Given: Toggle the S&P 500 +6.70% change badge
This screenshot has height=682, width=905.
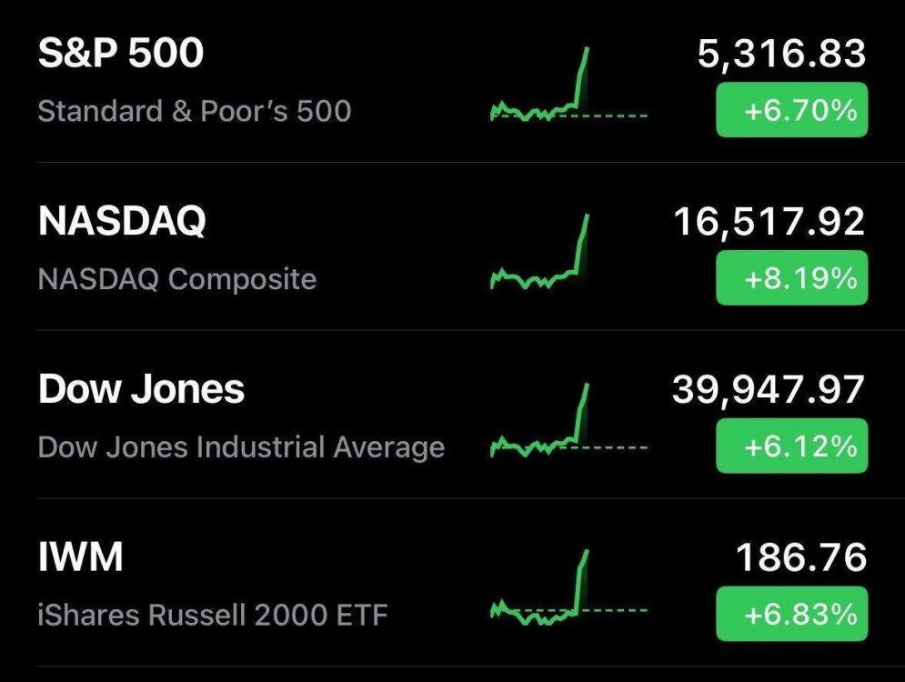Looking at the screenshot, I should pos(791,111).
